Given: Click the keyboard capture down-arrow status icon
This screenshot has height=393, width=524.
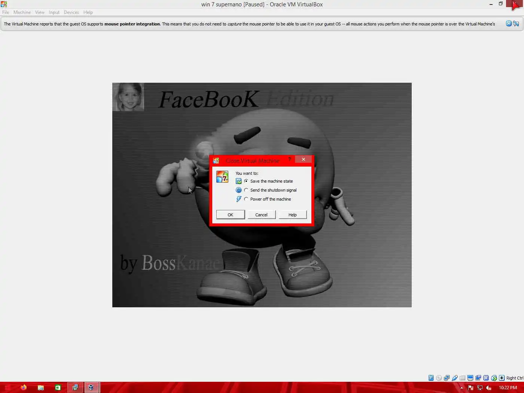Looking at the screenshot, I should click(502, 378).
